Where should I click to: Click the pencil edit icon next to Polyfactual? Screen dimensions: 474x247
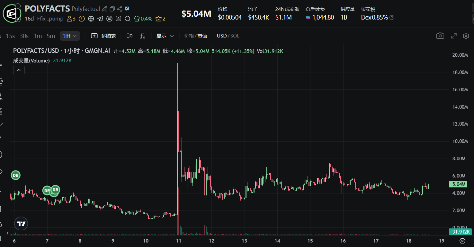[104, 9]
